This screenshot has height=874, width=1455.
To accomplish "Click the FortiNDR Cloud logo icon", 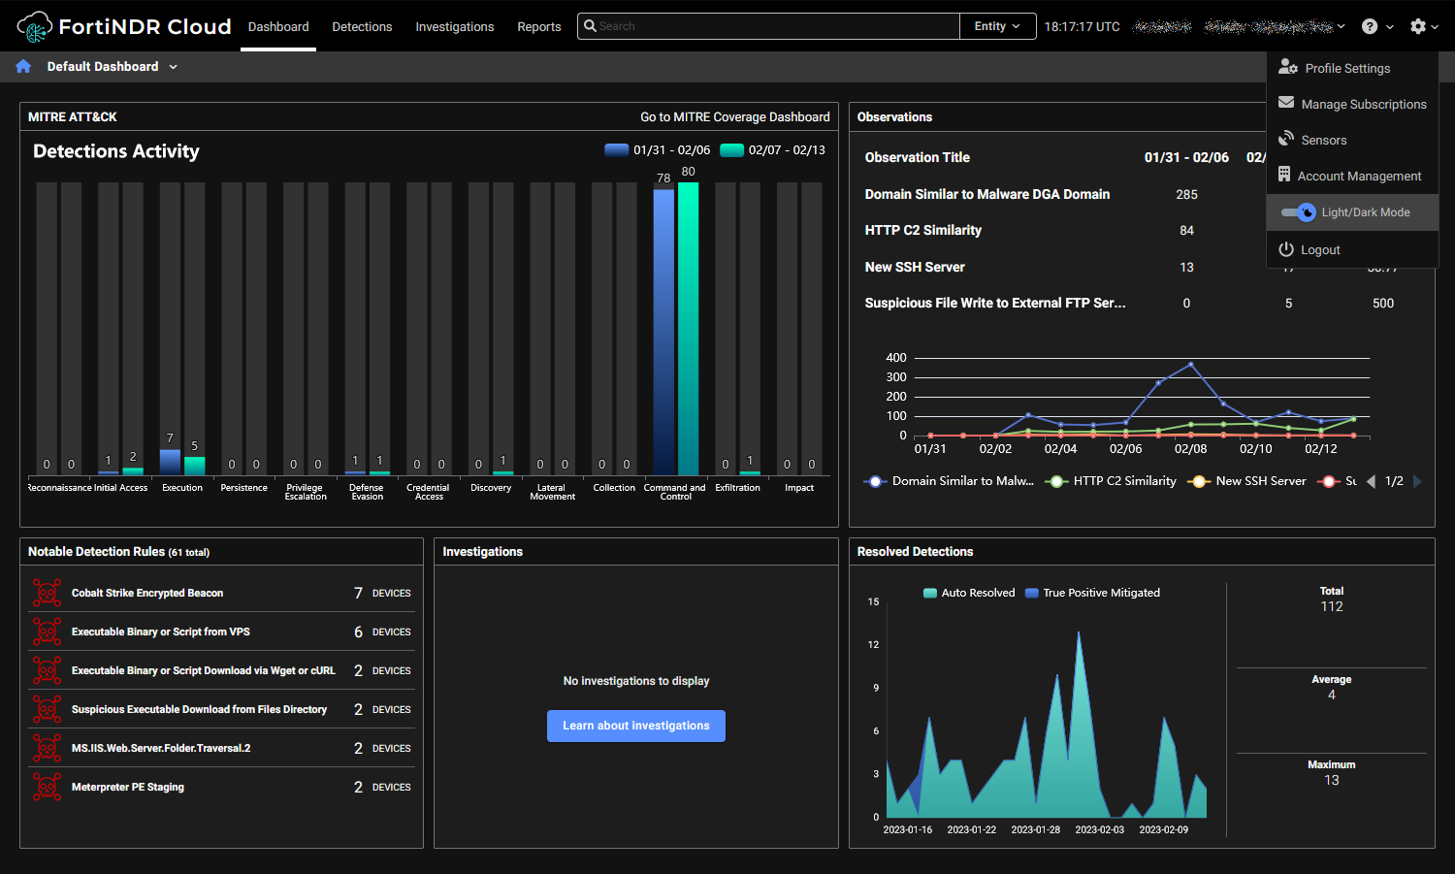I will point(34,27).
